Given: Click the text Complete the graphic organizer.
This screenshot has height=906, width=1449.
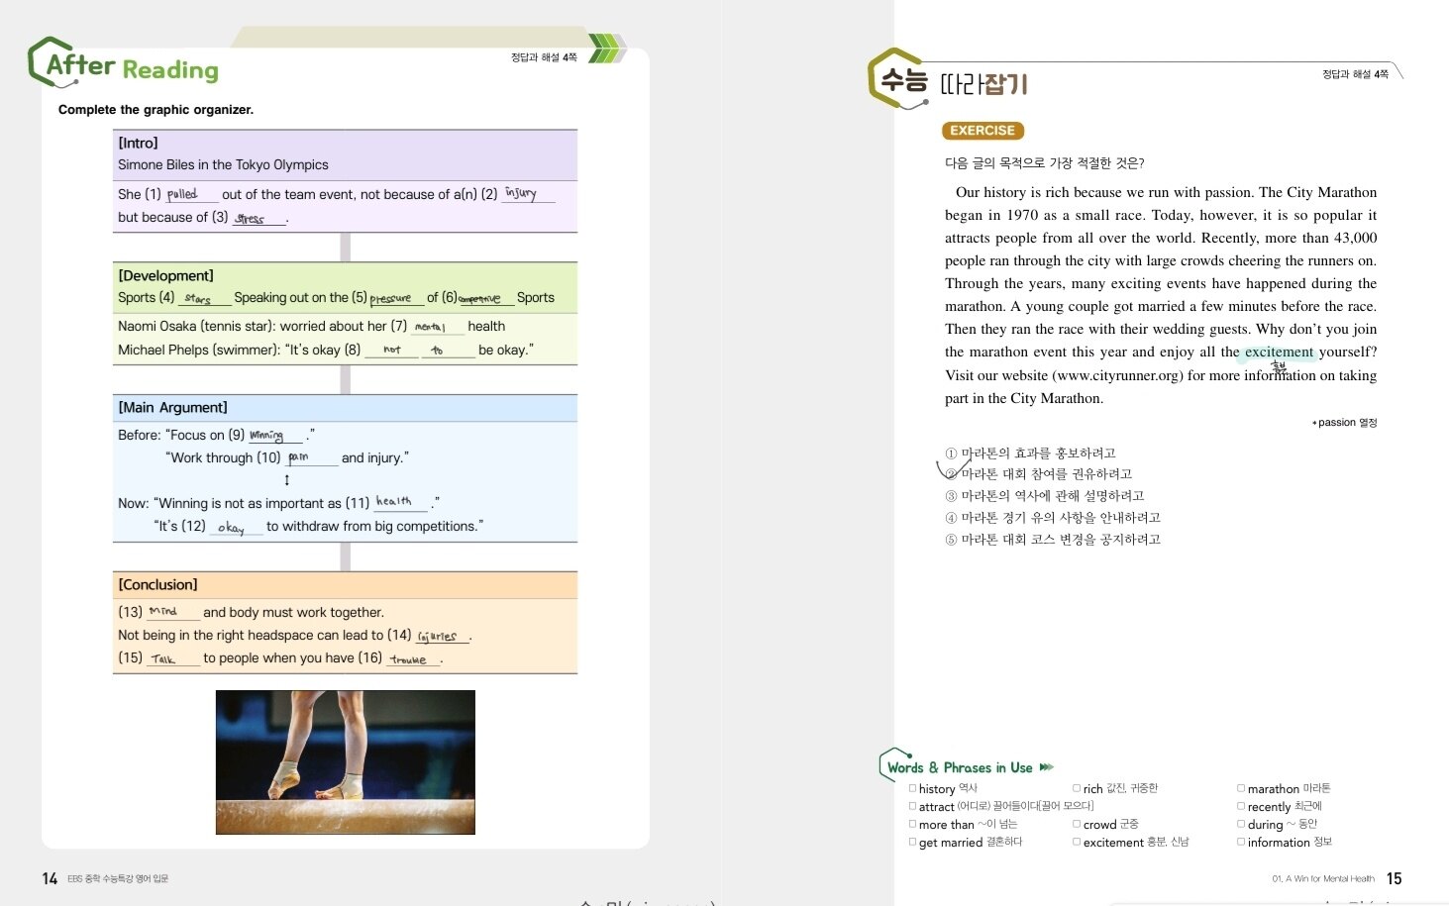Looking at the screenshot, I should coord(155,110).
